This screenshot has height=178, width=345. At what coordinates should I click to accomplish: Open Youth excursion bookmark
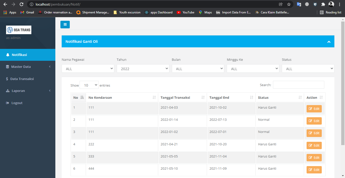click(x=127, y=12)
